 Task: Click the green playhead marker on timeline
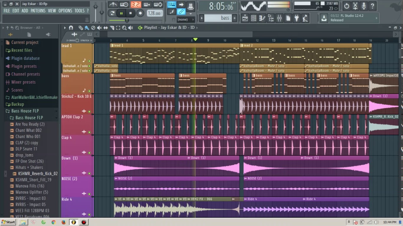pyautogui.click(x=195, y=40)
